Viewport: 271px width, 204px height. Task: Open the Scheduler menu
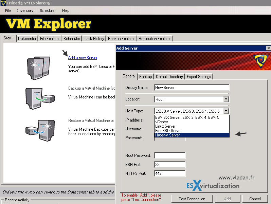[x=48, y=11]
